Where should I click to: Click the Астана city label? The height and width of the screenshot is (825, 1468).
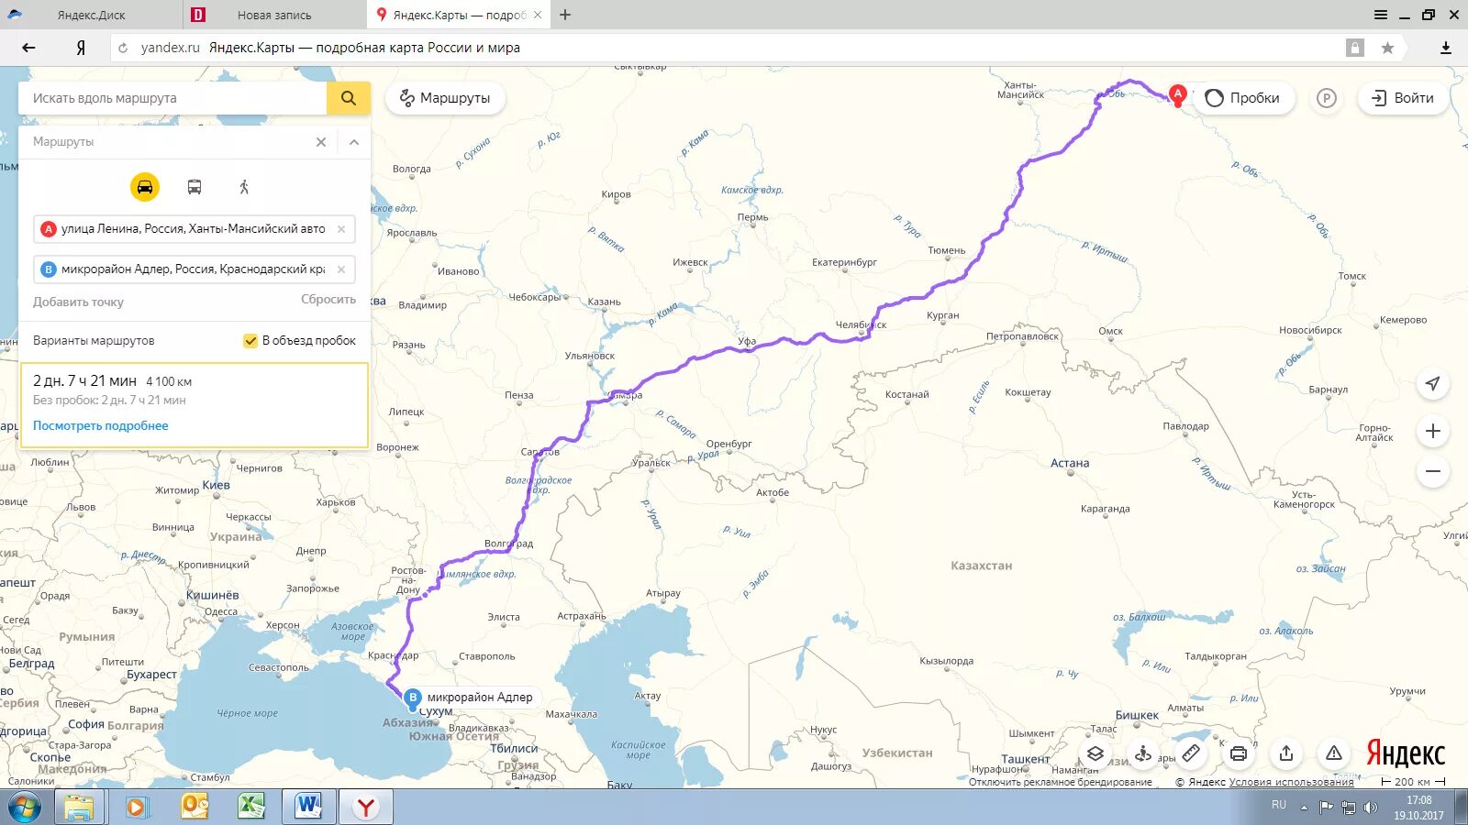point(1070,463)
